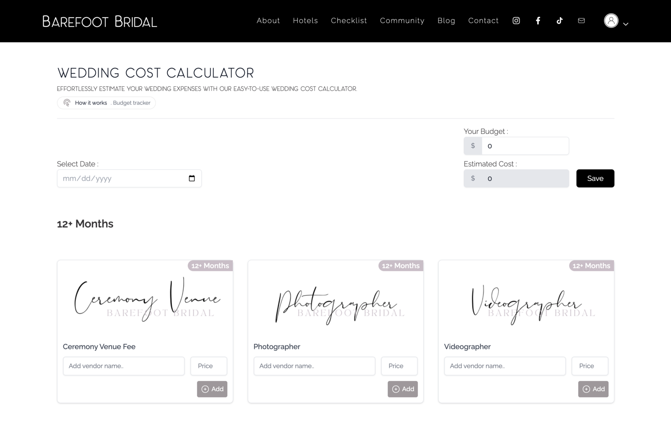The width and height of the screenshot is (671, 426).
Task: Select the Photographer Price field
Action: click(x=399, y=366)
